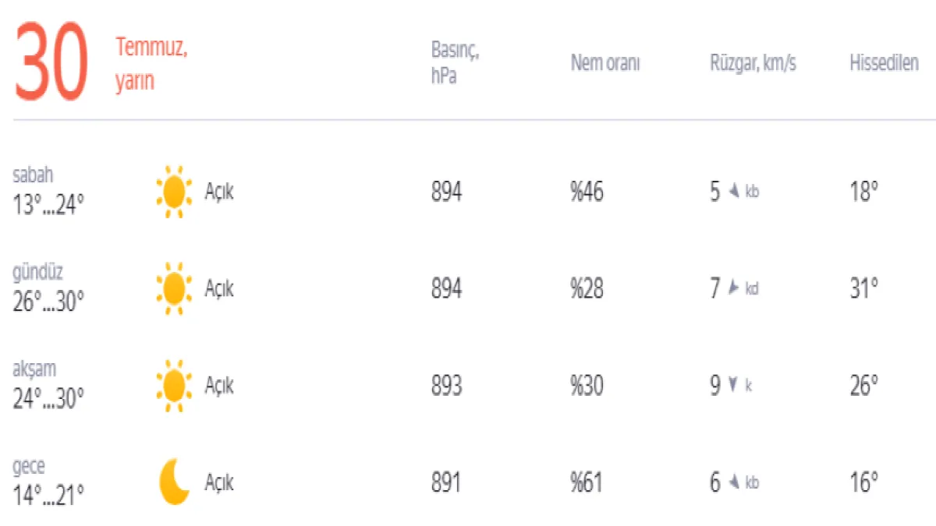The width and height of the screenshot is (936, 526).
Task: Click the gece time period label
Action: 29,467
